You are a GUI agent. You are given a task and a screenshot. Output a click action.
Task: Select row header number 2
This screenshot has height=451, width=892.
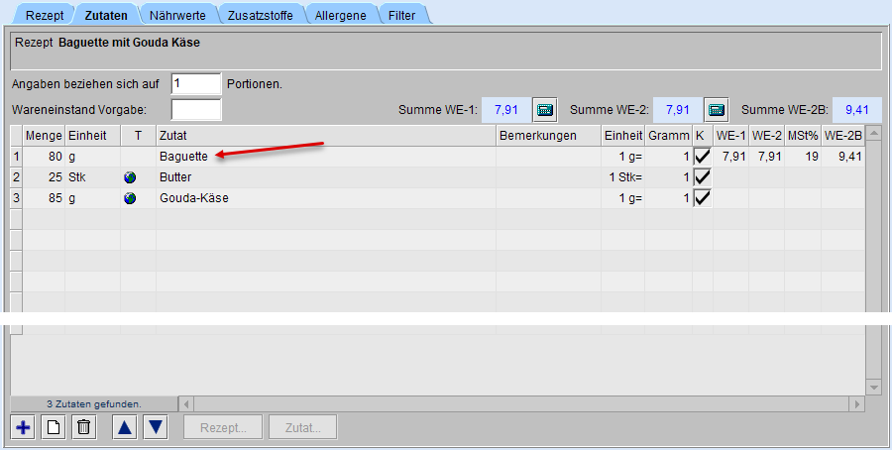pos(17,177)
